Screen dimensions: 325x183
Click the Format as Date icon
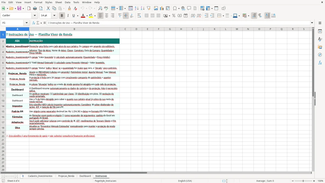[x=186, y=16]
